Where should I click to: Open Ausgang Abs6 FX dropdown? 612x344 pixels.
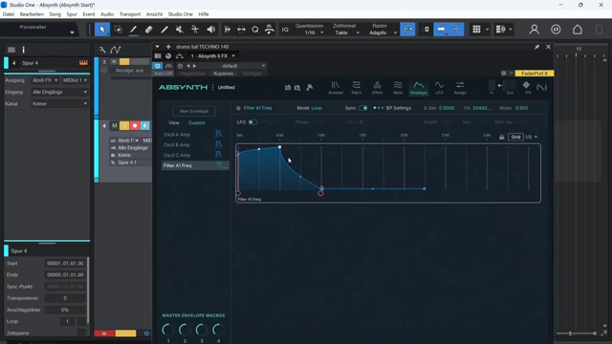(x=45, y=80)
